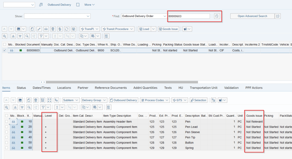Switch to the Reference Documents tab

click(x=111, y=88)
